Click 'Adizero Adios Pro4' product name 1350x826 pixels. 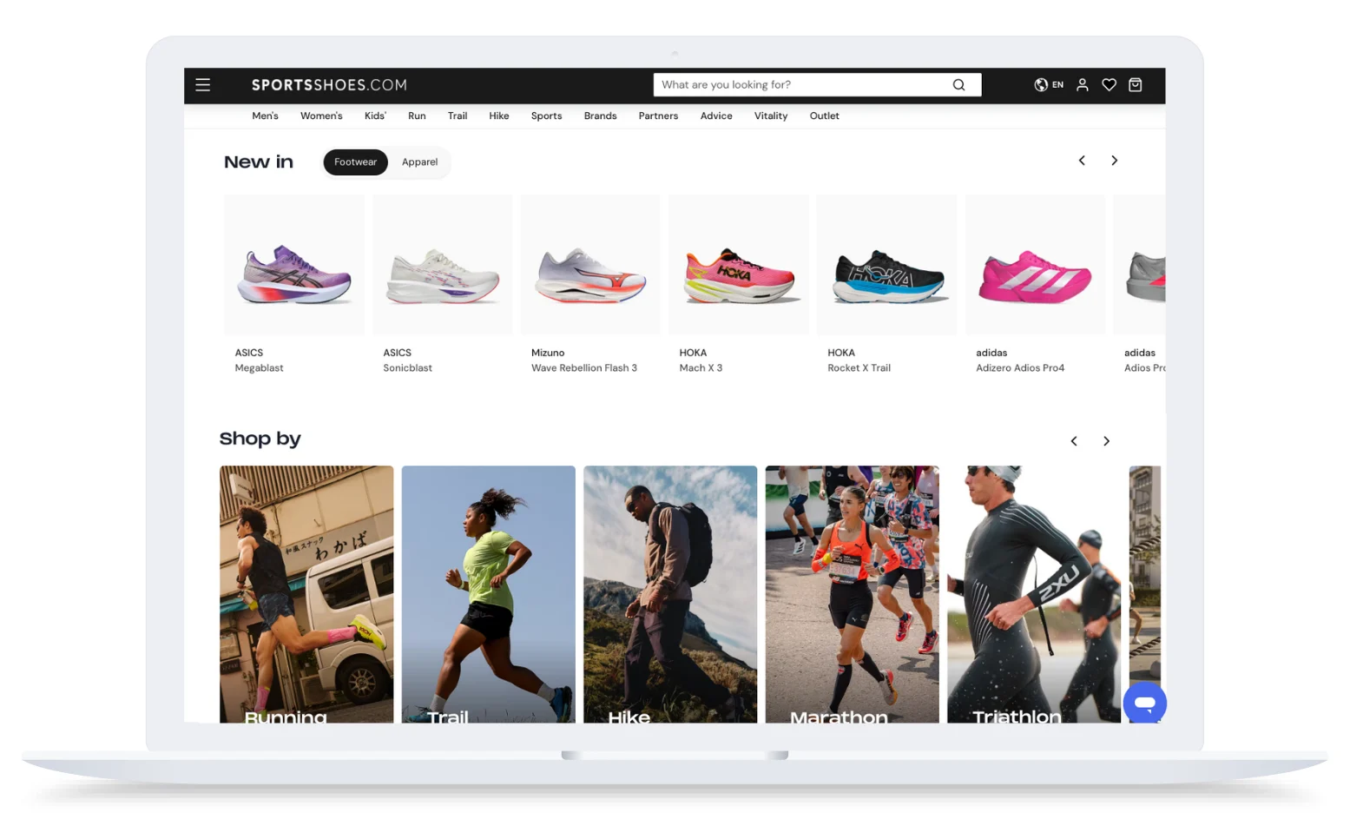(1020, 368)
